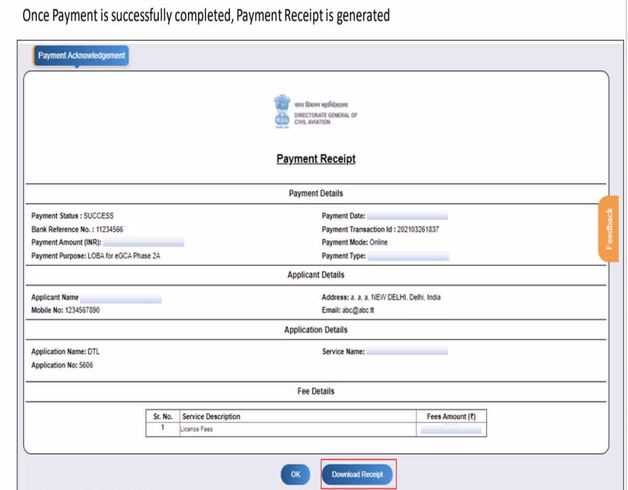Click the Payment Type label
The height and width of the screenshot is (490, 628).
[344, 256]
